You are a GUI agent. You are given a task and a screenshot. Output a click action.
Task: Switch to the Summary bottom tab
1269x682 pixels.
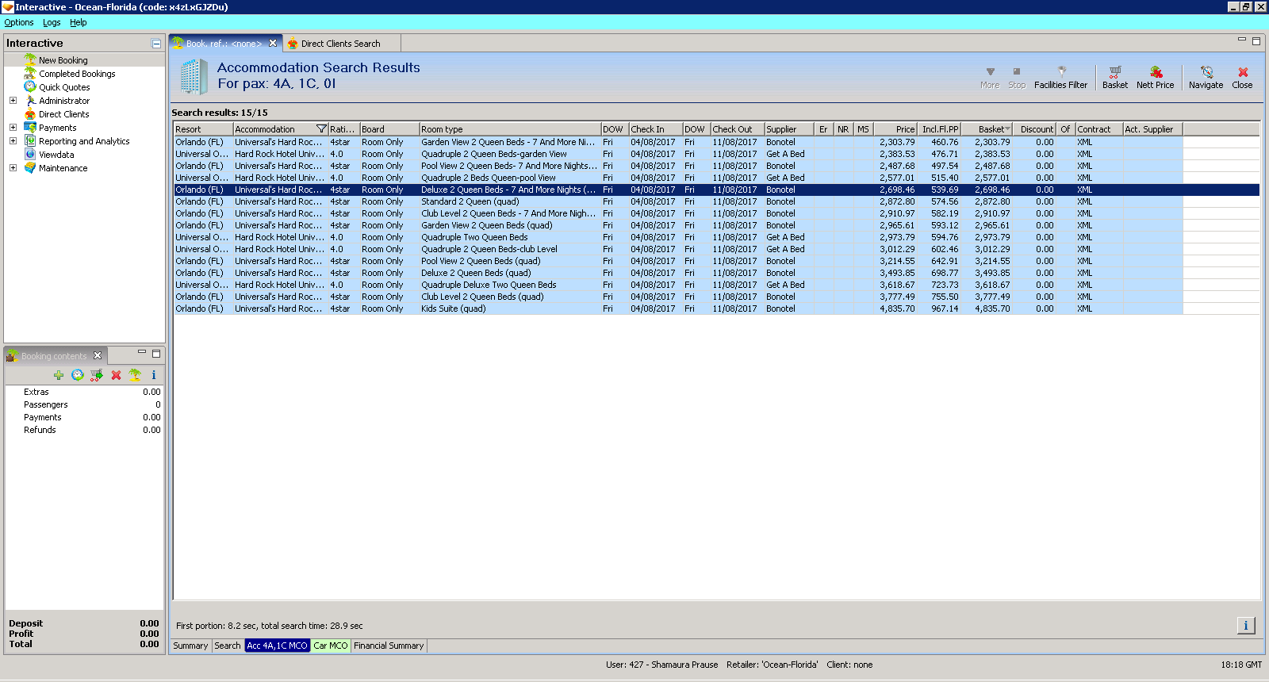tap(190, 646)
